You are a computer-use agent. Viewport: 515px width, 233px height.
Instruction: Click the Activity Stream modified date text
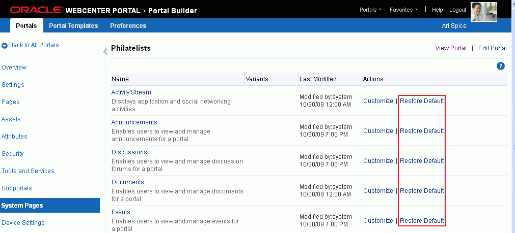325,105
